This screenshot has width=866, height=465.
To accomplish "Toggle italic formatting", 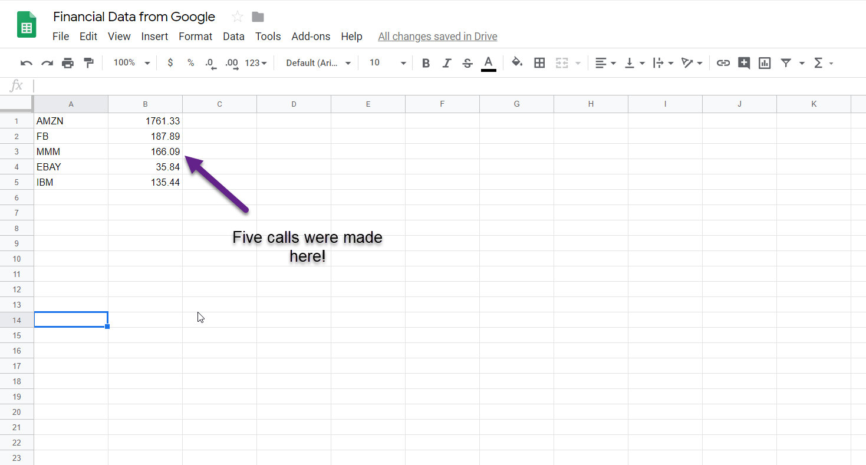I will click(447, 63).
